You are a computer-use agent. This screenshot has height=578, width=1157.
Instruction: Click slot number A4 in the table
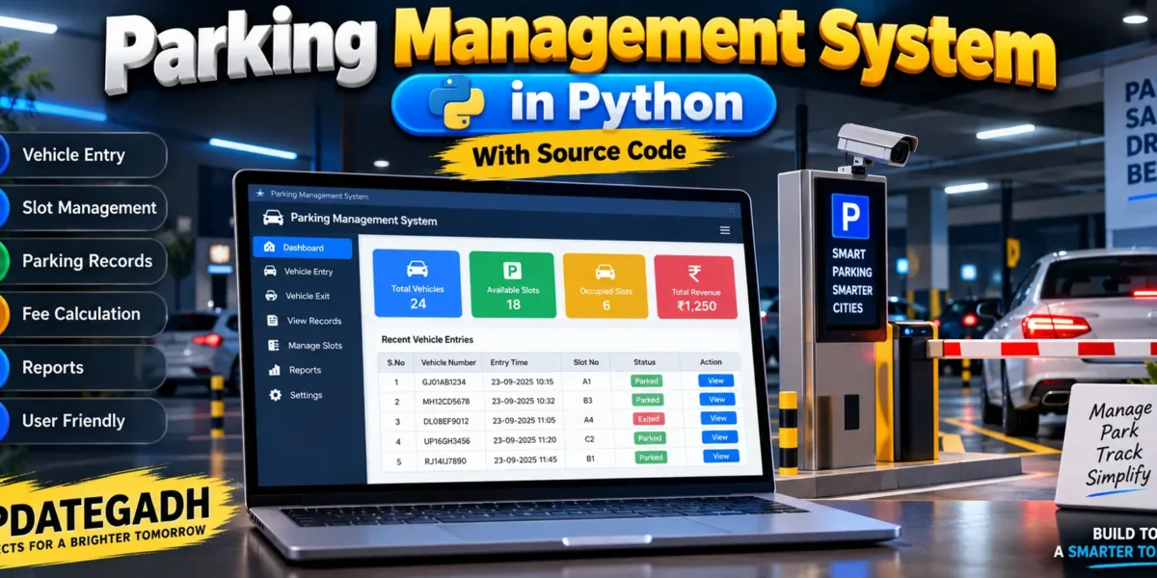point(586,419)
